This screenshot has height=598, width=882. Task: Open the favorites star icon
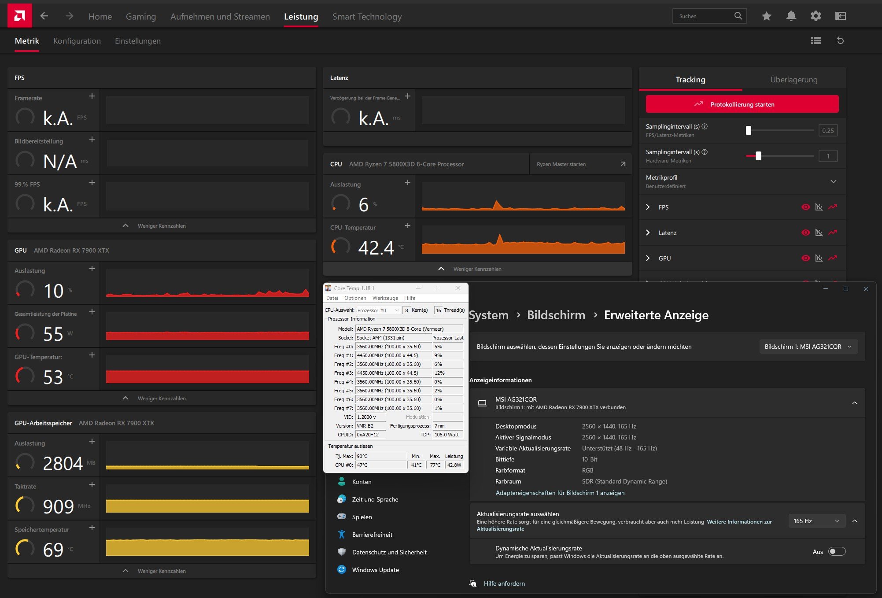pyautogui.click(x=766, y=16)
